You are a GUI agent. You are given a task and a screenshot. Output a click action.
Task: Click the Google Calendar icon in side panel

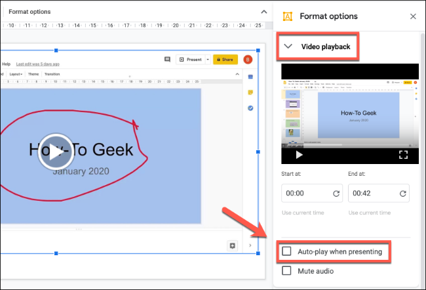[250, 77]
